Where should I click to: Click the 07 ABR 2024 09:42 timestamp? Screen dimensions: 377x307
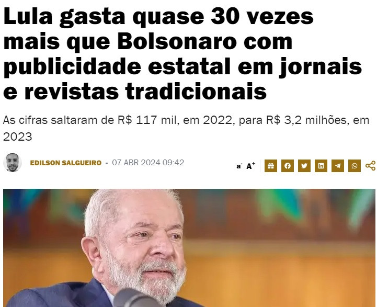tap(148, 163)
